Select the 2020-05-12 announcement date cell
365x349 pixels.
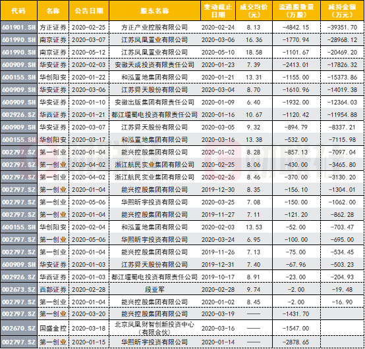point(89,52)
